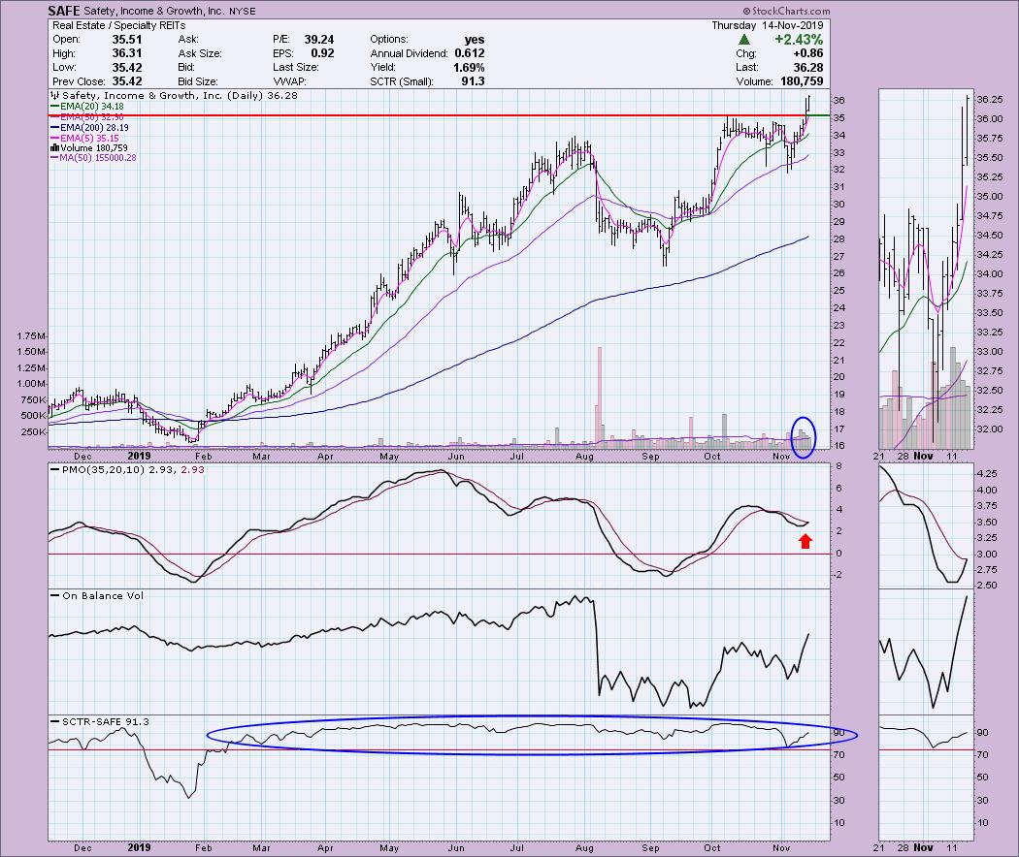Click the green up-triangle price change icon

tap(744, 40)
